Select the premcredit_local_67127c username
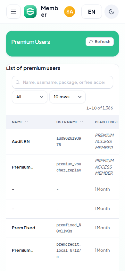125x271 pixels. pos(69,250)
